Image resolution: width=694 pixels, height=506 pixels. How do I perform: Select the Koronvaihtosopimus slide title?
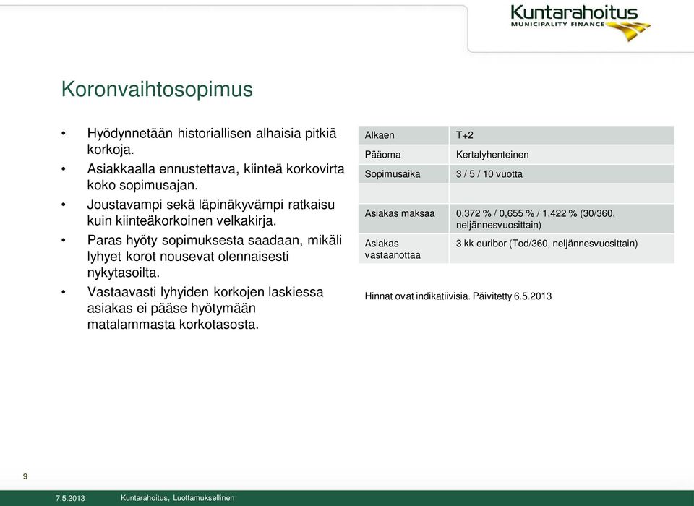click(157, 90)
